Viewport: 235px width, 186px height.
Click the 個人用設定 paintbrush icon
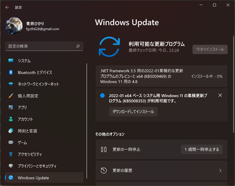[x=11, y=96]
